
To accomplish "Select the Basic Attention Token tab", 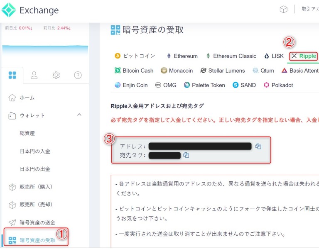I will [300, 71].
